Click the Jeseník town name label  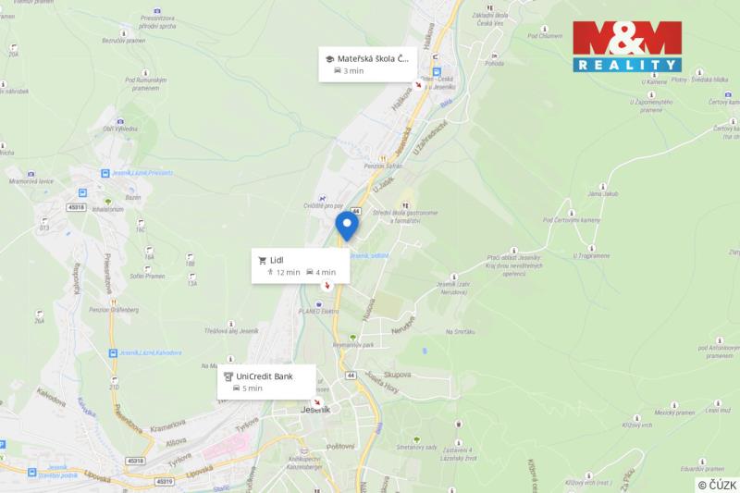pos(315,410)
